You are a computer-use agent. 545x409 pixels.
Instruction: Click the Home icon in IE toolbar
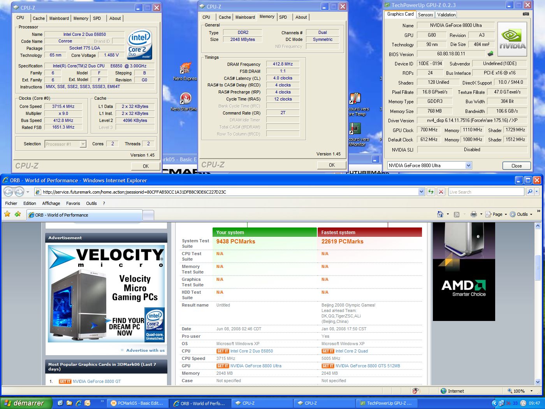[x=440, y=214]
